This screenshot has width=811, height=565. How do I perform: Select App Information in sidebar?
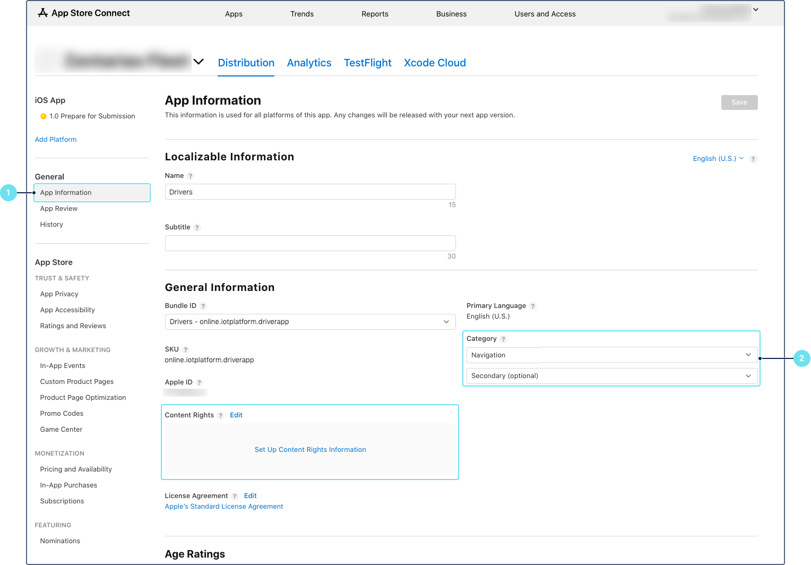[92, 193]
